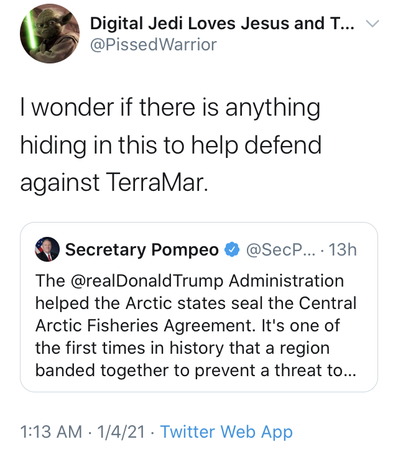Click the blue verified badge
The height and width of the screenshot is (452, 398).
[232, 250]
